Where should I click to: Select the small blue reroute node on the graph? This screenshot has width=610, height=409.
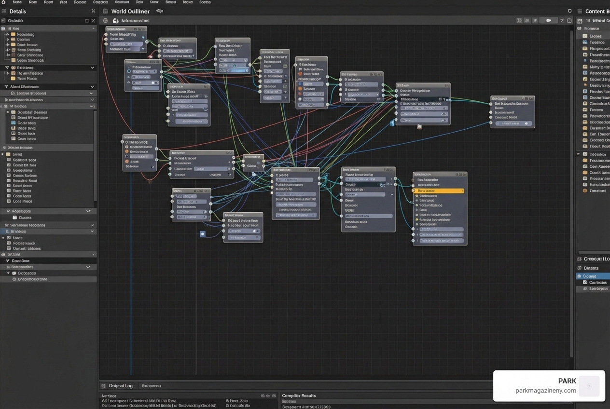(x=203, y=234)
